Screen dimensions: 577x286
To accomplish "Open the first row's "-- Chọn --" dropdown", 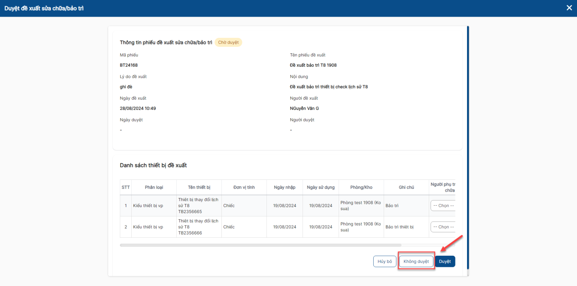I will pyautogui.click(x=443, y=206).
